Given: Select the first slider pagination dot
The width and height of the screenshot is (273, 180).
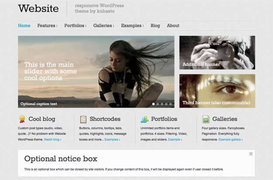Looking at the screenshot, I should point(153,104).
